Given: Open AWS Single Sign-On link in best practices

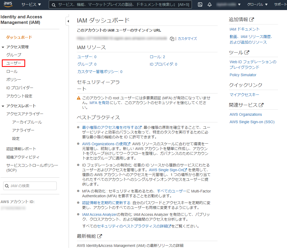Looking at the screenshot, I should click(x=168, y=170).
